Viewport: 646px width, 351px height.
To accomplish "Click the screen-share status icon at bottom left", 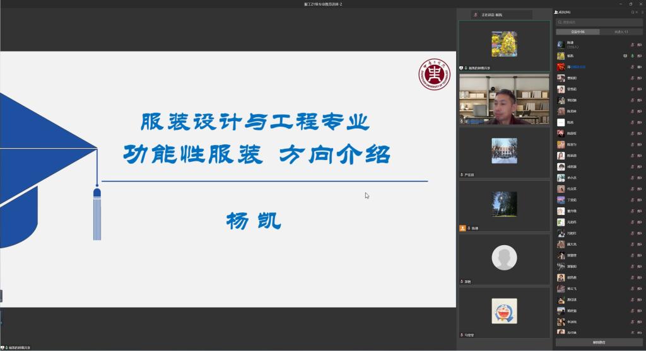I will pos(3,347).
